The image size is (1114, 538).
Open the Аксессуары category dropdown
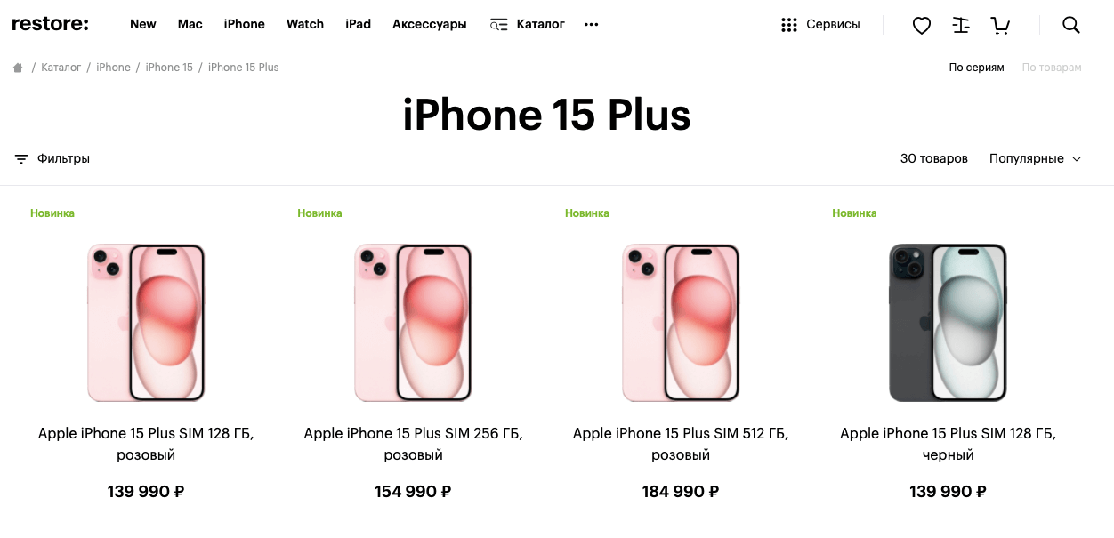coord(430,25)
